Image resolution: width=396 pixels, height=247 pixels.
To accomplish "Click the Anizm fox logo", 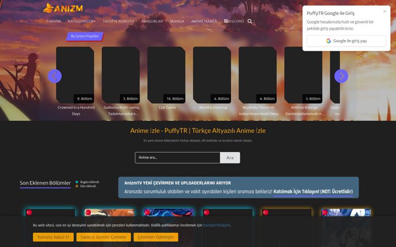I will point(63,8).
